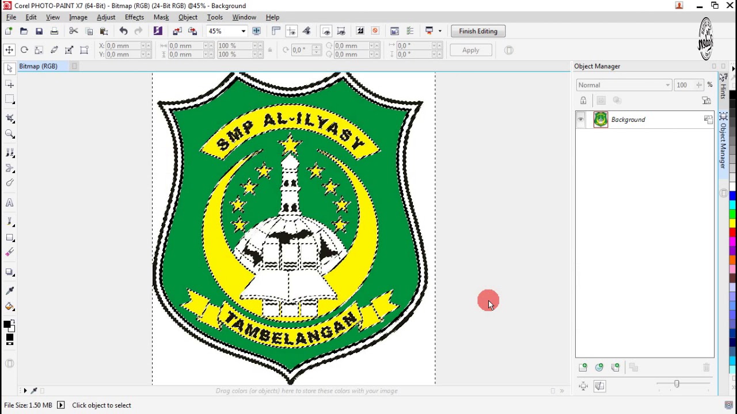Click the Rotate mode icon
The image size is (737, 414).
tap(24, 50)
